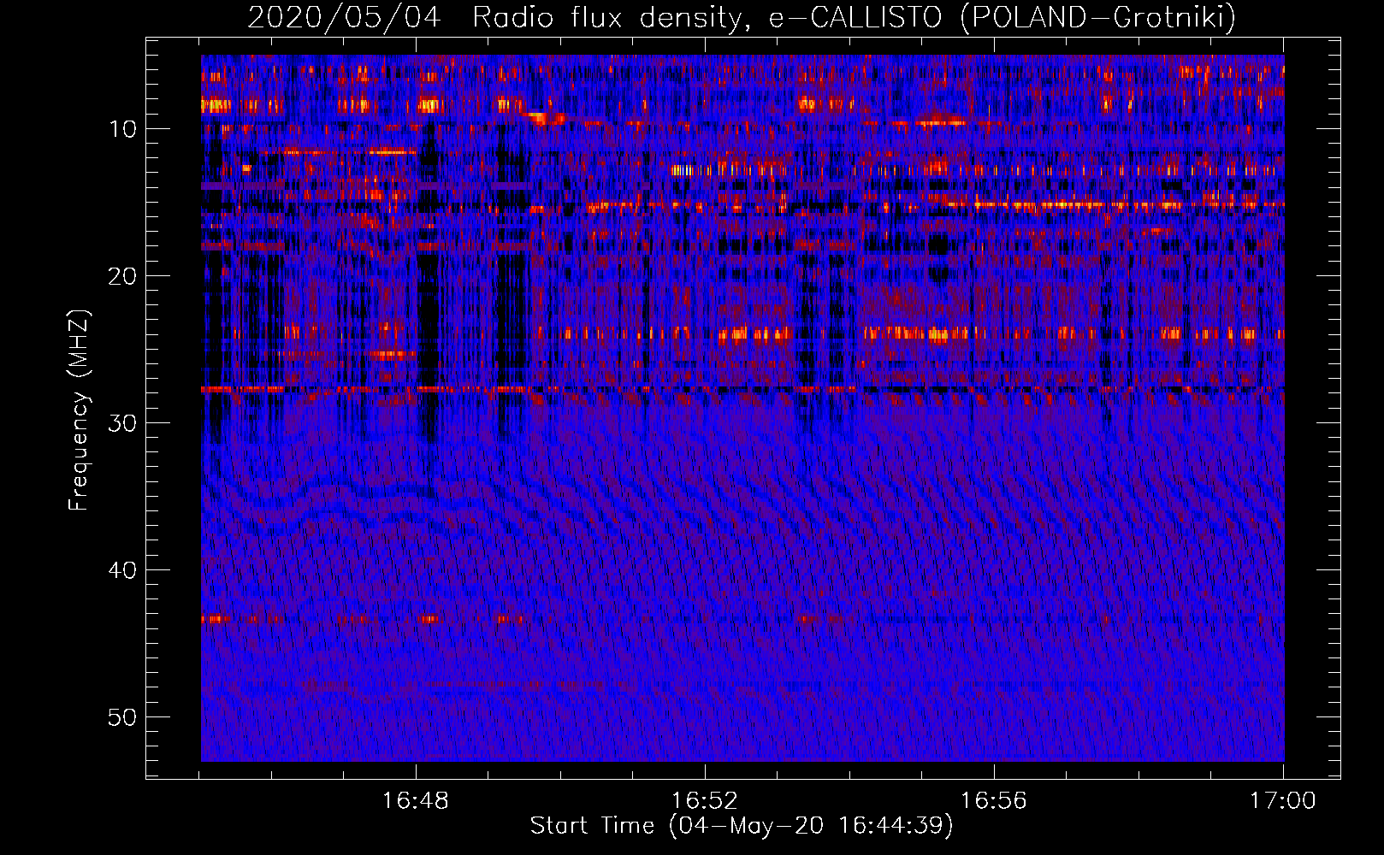
Task: Click the plot title mentioning e-CALLISTO POLAND-Grotniki
Action: coord(742,17)
